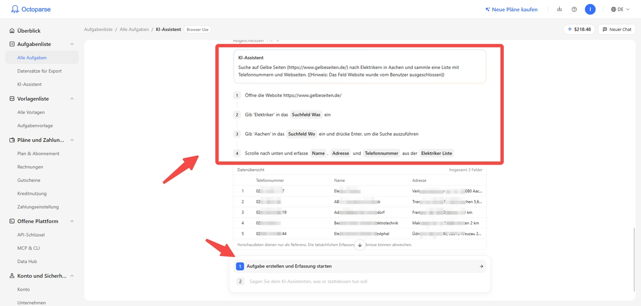Collapse the Konto und Sicherheit section

point(72,275)
